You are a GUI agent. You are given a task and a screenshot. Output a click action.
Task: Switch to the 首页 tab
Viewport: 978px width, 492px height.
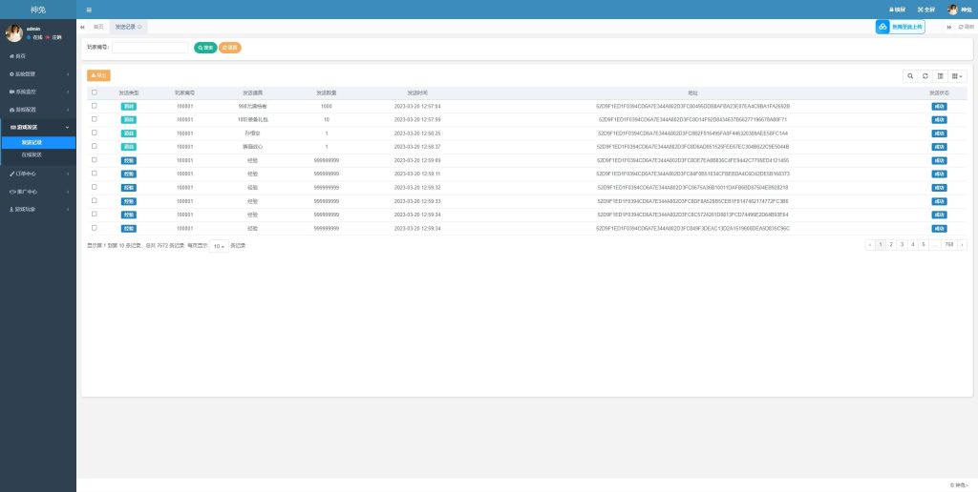97,27
